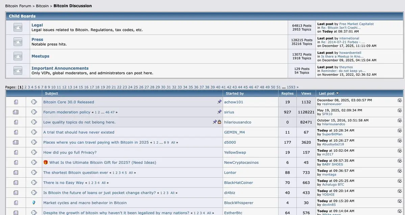Go to Bitcoin breadcrumb link

click(42, 6)
